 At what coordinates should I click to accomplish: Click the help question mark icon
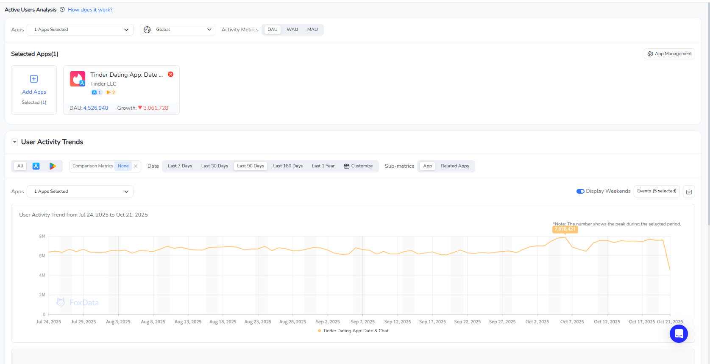[62, 10]
